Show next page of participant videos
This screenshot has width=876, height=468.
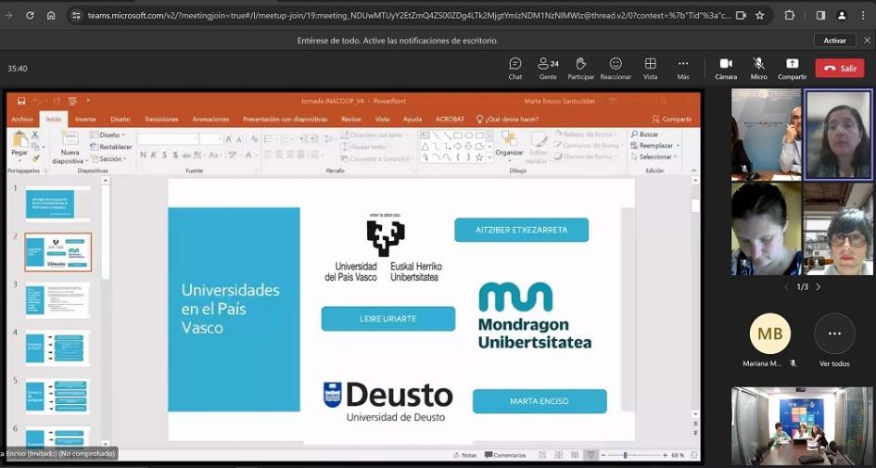[x=819, y=287]
